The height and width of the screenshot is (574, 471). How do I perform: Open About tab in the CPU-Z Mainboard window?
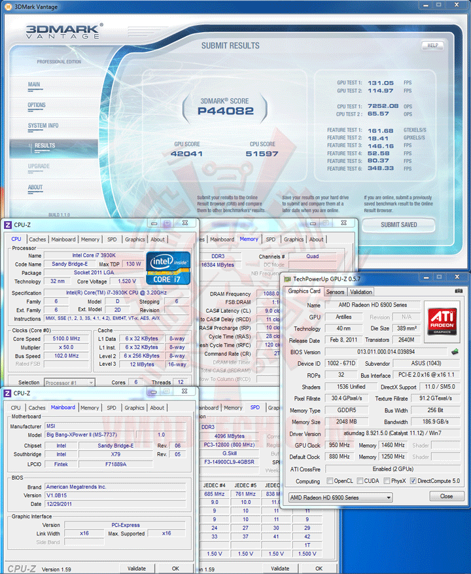click(158, 408)
